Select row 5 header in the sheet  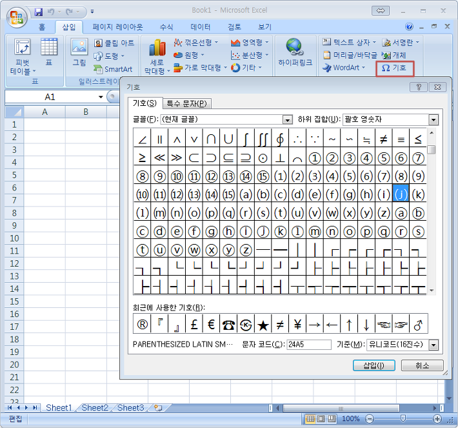[x=14, y=175]
